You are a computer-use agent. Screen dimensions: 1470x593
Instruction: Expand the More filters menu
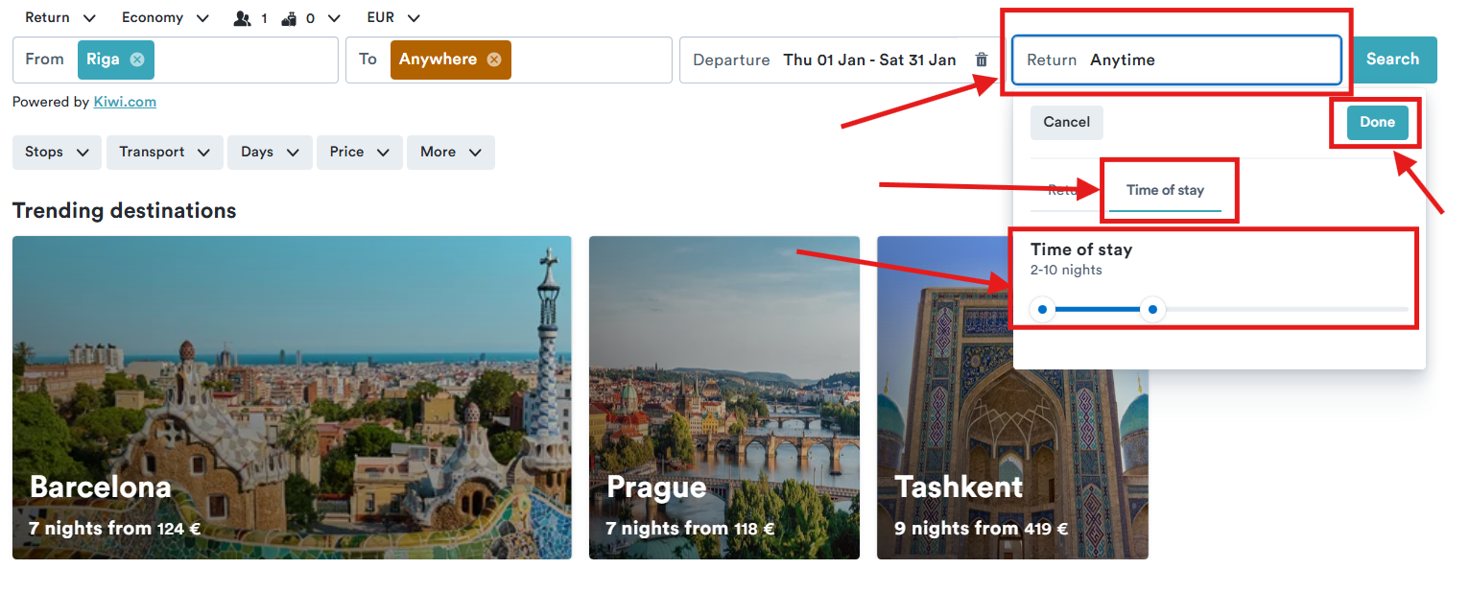pyautogui.click(x=450, y=152)
